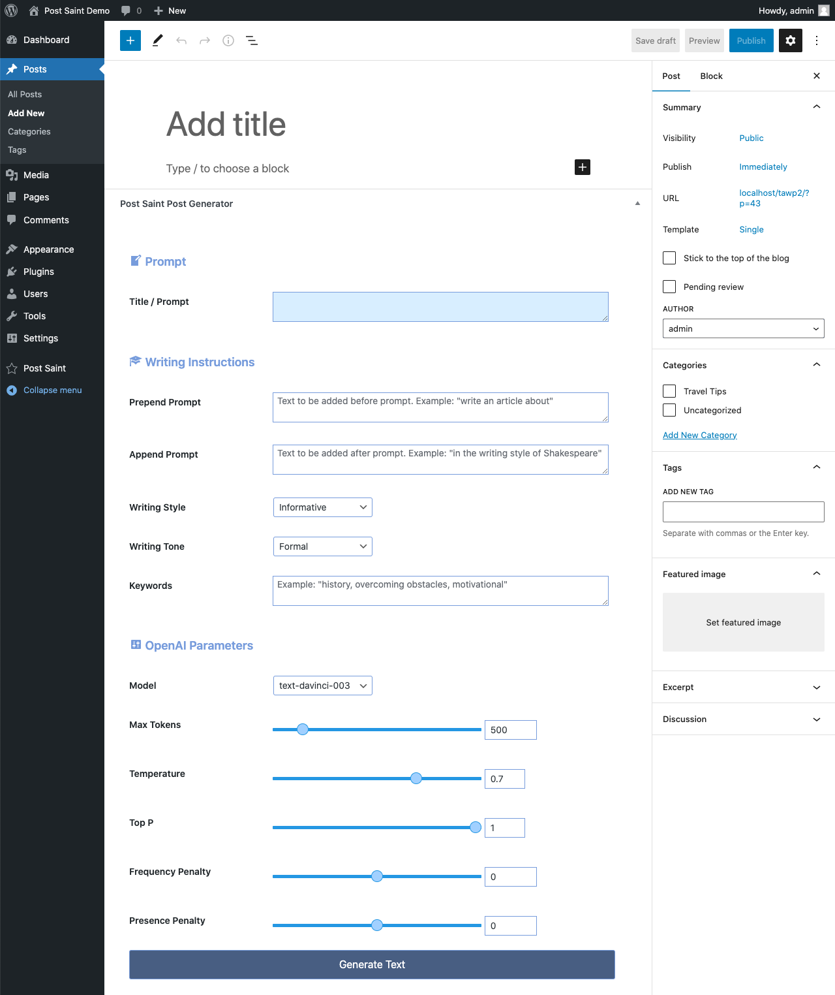Click Set featured image placeholder
The image size is (835, 995).
tap(744, 622)
